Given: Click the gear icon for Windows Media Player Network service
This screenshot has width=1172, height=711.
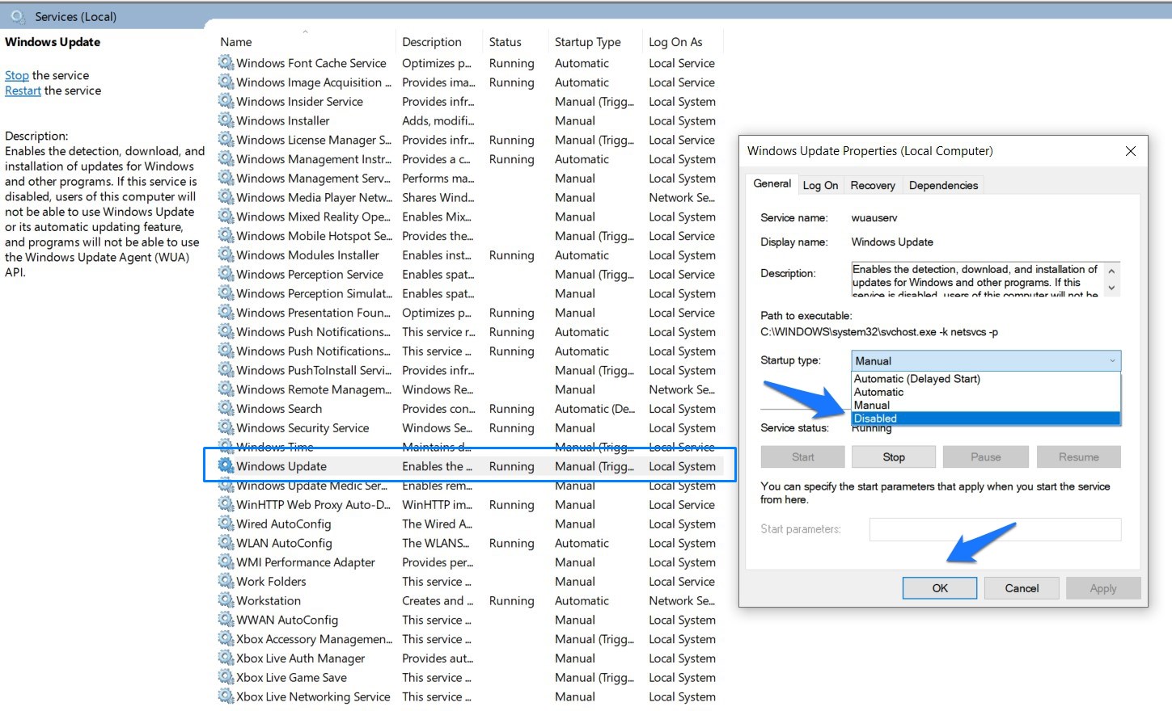Looking at the screenshot, I should pos(226,197).
